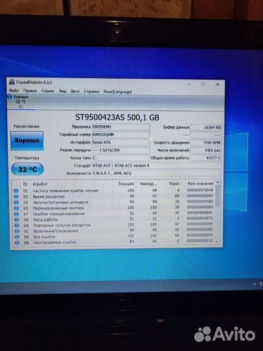Open the Сервис menu

click(48, 91)
